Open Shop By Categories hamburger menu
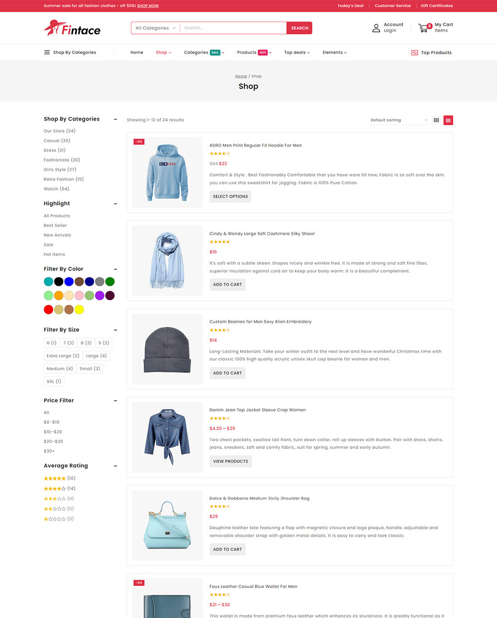This screenshot has height=618, width=497. pos(47,53)
